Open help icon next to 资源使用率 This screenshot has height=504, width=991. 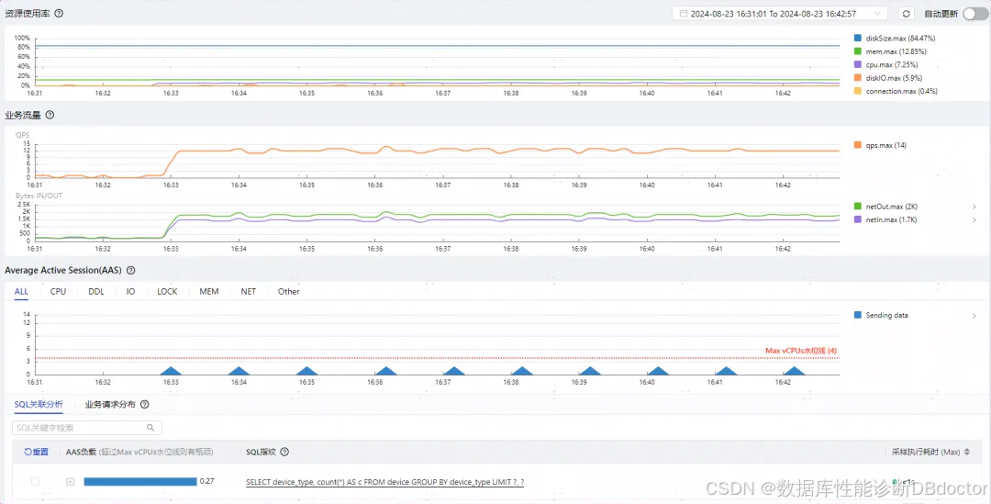point(59,13)
